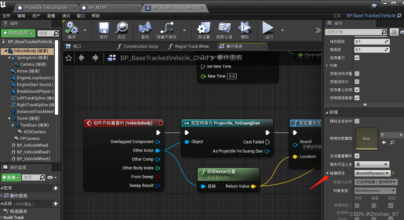Open 角色可迈上去 dropdown showing 是

coord(372,164)
